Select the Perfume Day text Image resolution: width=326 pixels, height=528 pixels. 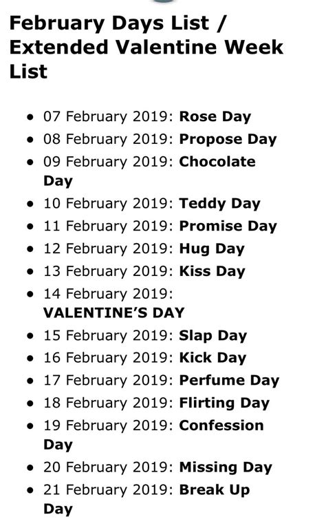point(229,380)
